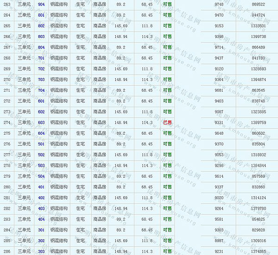Select room 501 unit link

click(41, 144)
